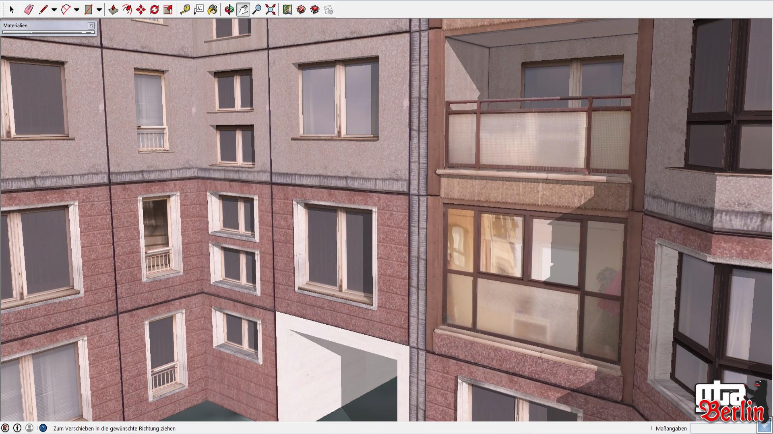The image size is (773, 434).
Task: Toggle the credits person status icon
Action: pyautogui.click(x=17, y=428)
